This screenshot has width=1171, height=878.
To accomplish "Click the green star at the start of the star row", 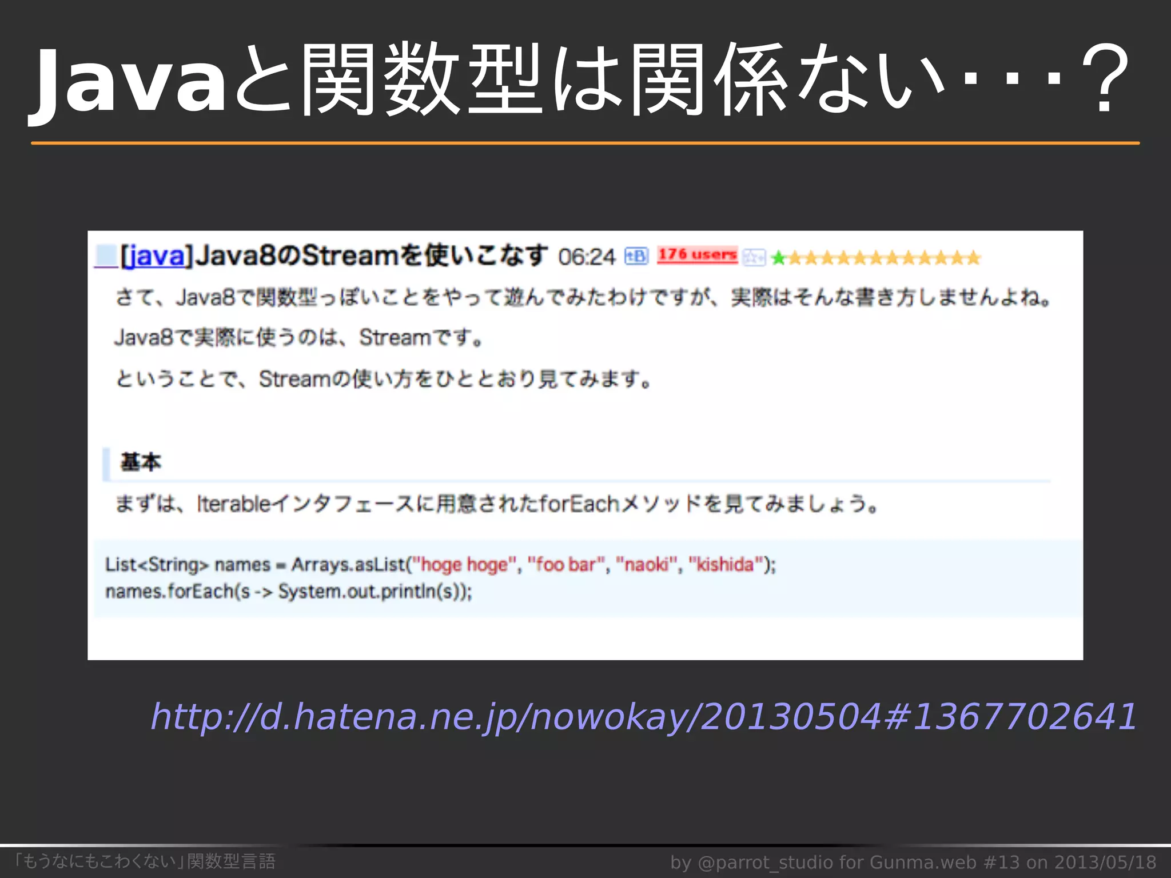I will (778, 258).
